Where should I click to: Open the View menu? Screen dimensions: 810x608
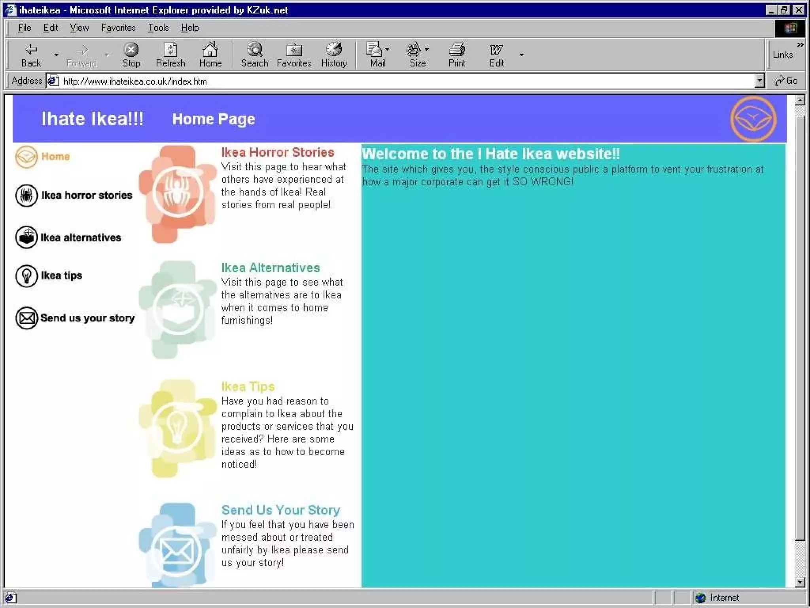79,28
